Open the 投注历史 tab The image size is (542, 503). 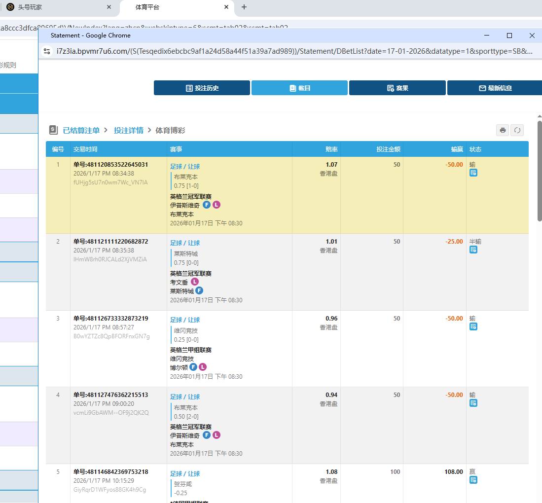pyautogui.click(x=202, y=88)
